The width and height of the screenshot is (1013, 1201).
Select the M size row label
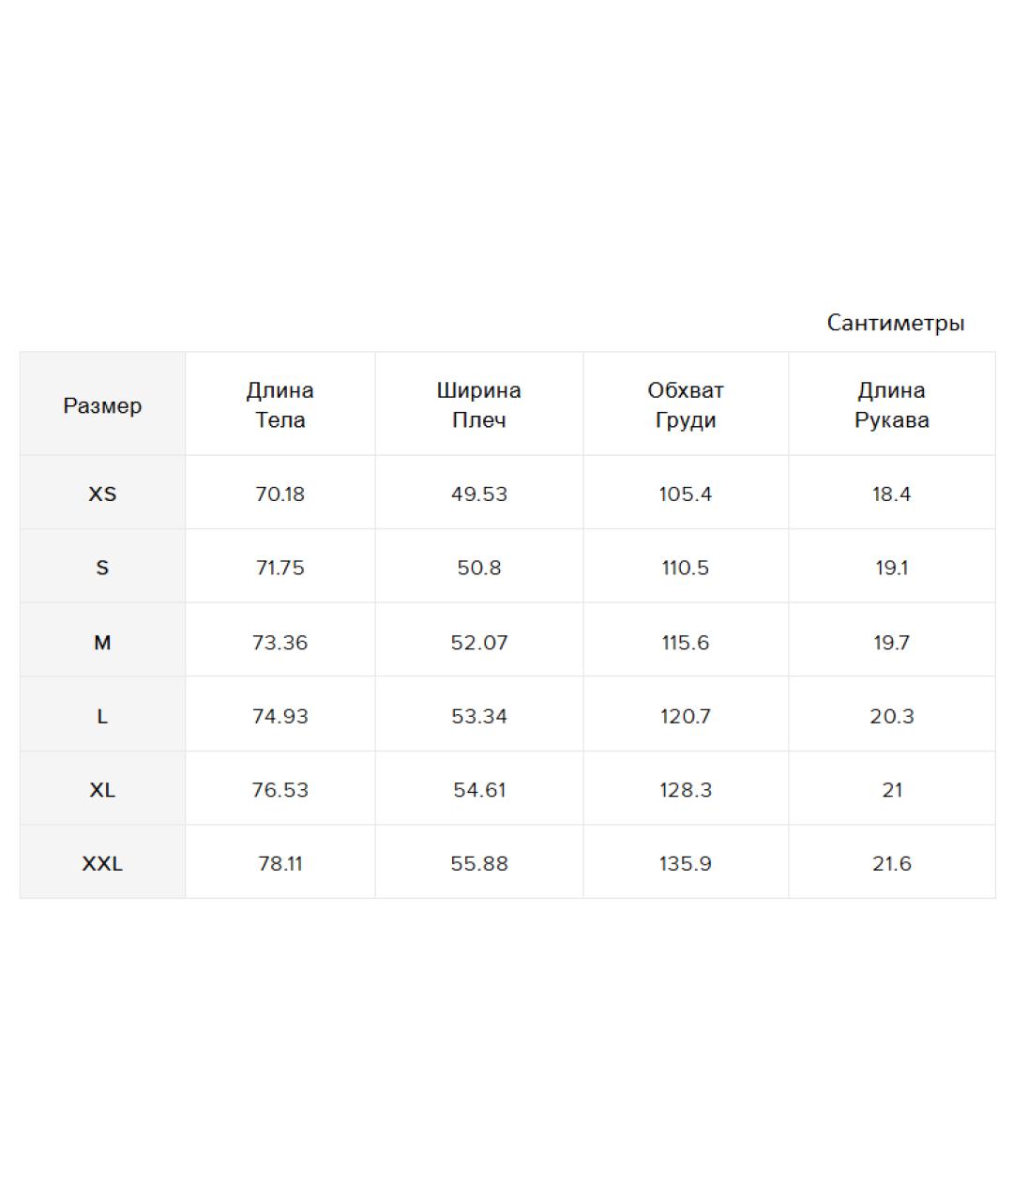(x=102, y=643)
